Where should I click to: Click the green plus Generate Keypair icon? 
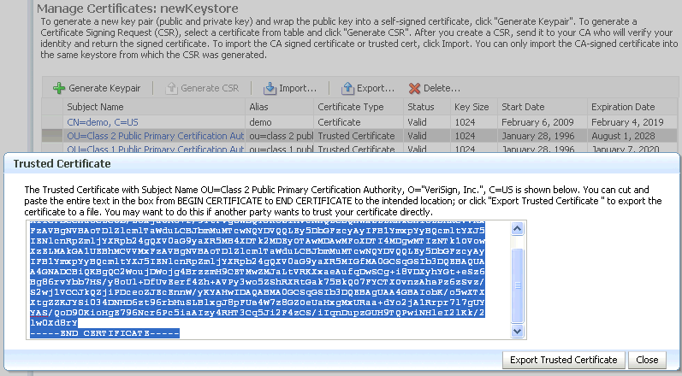pos(59,88)
